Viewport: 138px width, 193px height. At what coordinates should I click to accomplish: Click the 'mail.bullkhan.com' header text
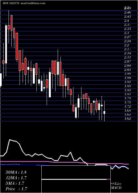pos(33,3)
